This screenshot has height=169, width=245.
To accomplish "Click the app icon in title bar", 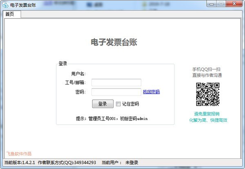I will click(x=5, y=4).
